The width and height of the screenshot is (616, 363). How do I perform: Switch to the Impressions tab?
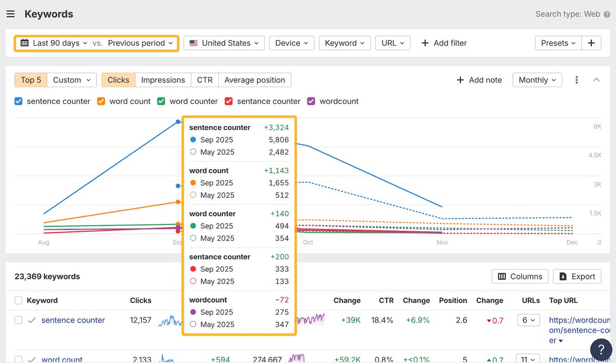tap(163, 80)
